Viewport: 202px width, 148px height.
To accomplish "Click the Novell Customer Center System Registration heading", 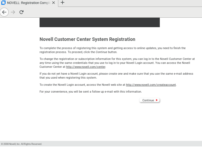I will [x=87, y=39].
